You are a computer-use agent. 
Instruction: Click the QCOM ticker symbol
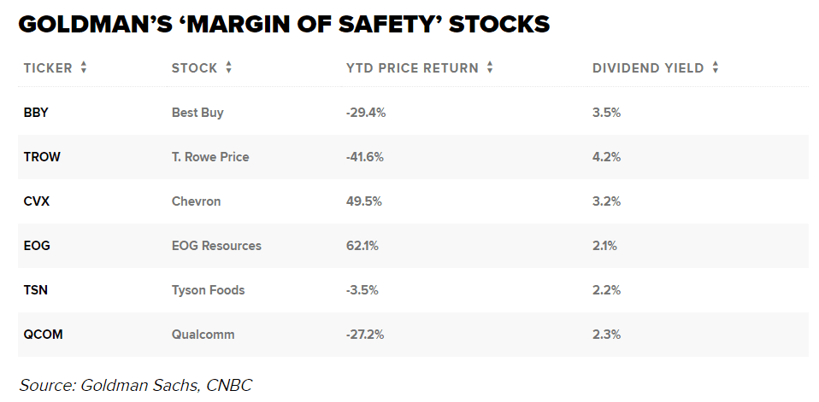(x=43, y=335)
